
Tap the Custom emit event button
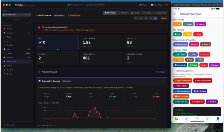(x=200, y=24)
